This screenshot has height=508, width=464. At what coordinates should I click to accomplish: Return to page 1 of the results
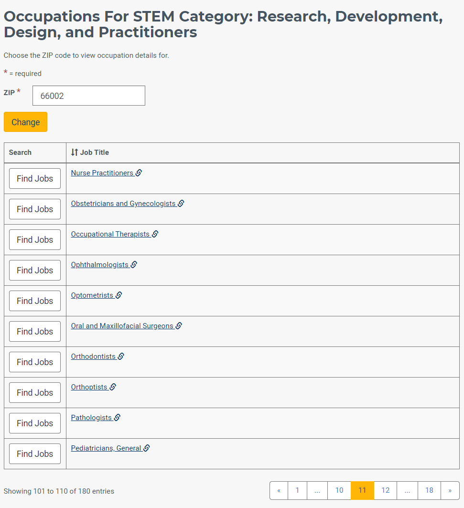click(297, 490)
